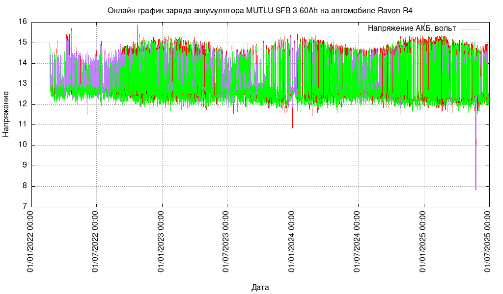
Task: Click the date label 01/07/2022 00:00
Action: 95,242
